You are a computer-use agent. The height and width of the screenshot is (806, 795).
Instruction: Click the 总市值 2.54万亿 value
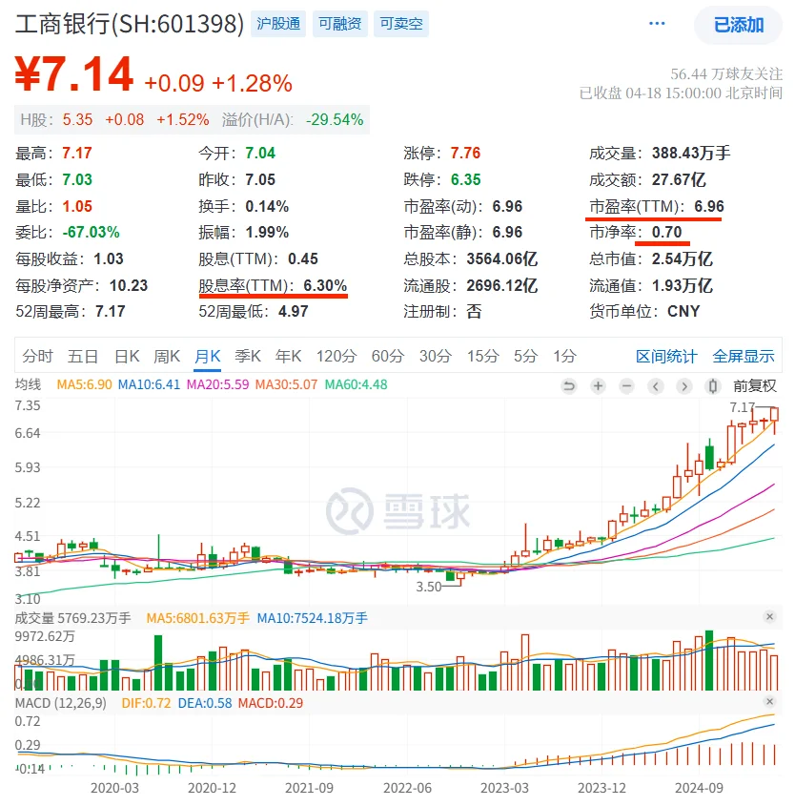click(x=682, y=258)
